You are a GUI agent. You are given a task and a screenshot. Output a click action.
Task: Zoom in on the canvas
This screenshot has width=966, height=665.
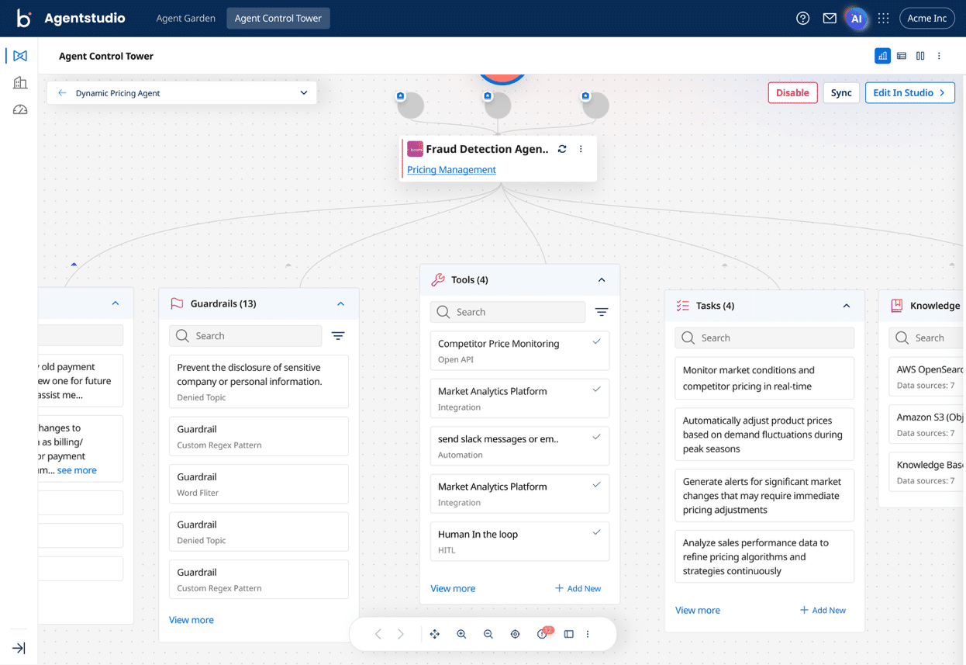461,634
